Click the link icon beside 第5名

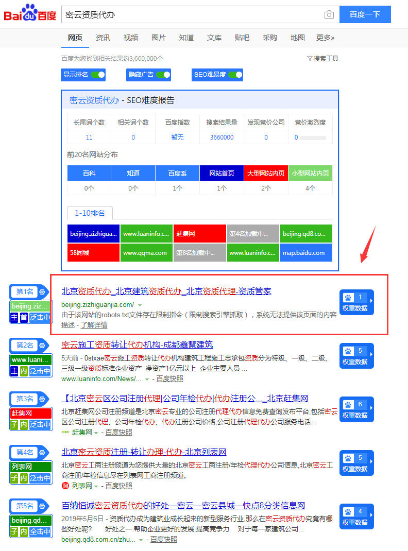coord(42,506)
